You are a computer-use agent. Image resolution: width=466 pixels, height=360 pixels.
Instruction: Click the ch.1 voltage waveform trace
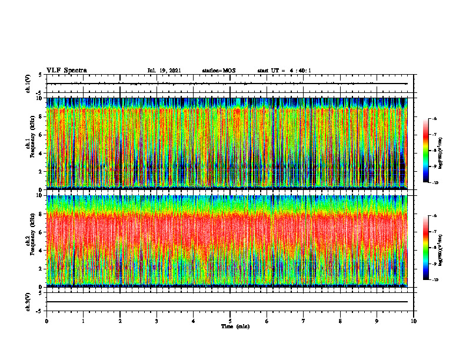coord(227,84)
